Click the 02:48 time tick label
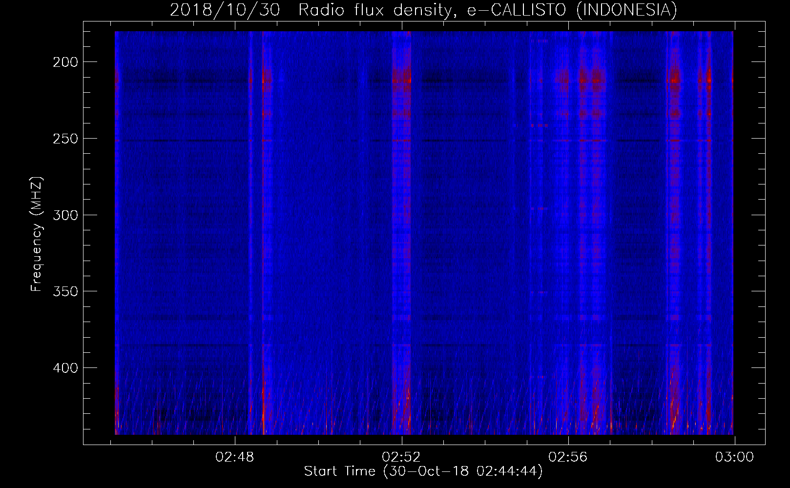Viewport: 790px width, 488px height. pos(235,457)
